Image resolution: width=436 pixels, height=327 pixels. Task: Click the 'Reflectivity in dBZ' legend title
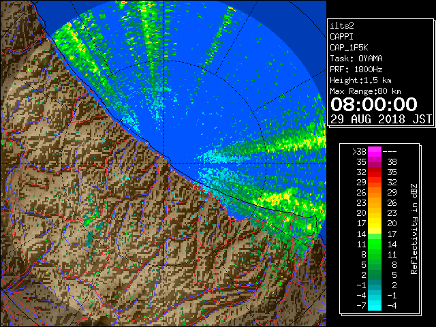point(414,229)
